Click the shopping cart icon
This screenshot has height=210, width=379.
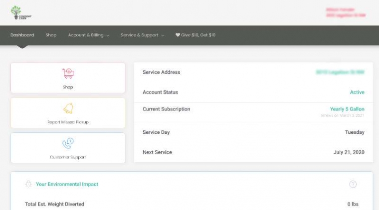pyautogui.click(x=68, y=73)
